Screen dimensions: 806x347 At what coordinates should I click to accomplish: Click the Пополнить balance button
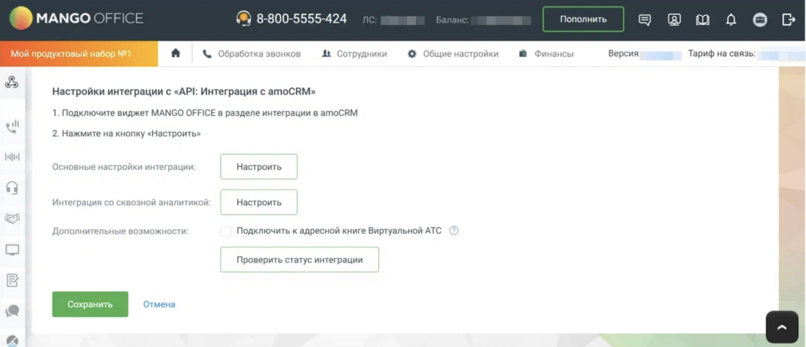point(583,19)
